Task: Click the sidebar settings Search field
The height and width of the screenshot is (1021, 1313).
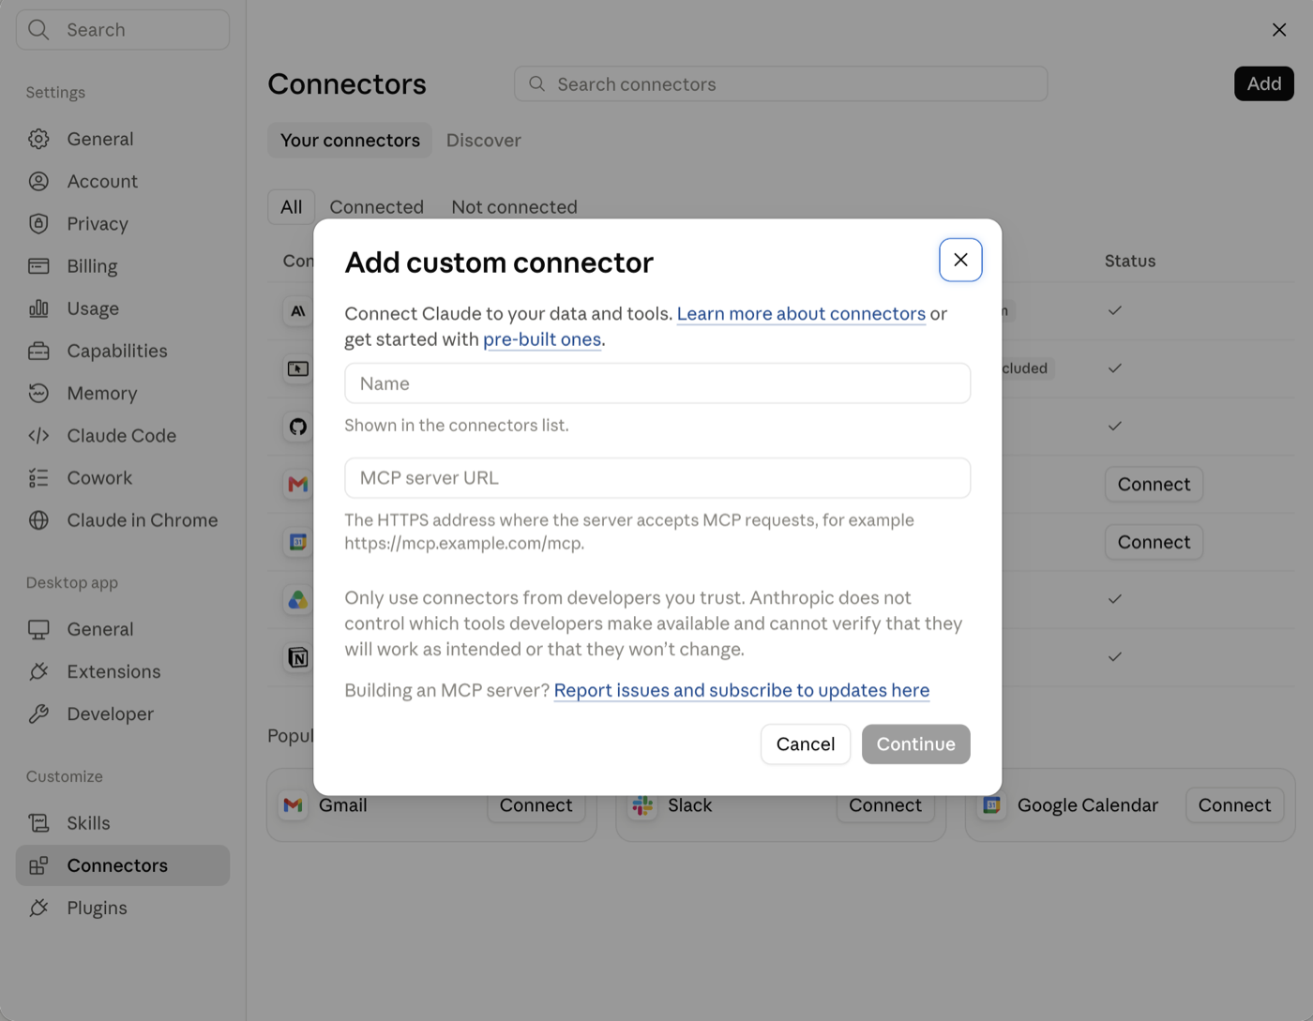Action: [x=123, y=30]
